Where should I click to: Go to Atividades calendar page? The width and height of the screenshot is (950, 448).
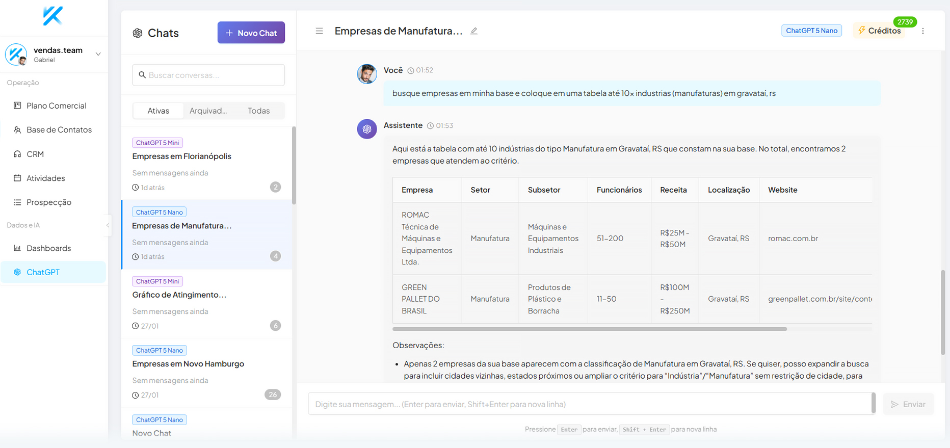pos(45,178)
